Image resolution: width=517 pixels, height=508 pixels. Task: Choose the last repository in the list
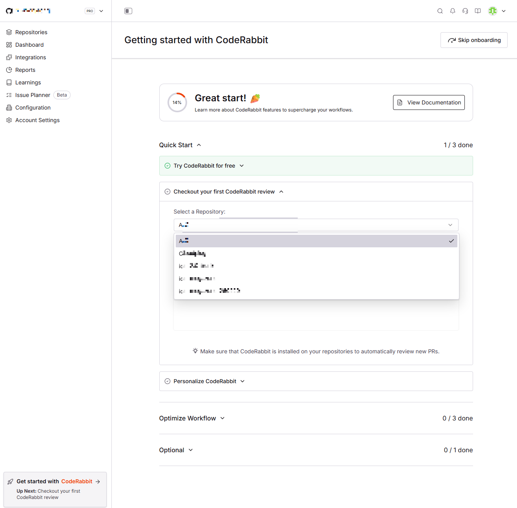pyautogui.click(x=317, y=291)
